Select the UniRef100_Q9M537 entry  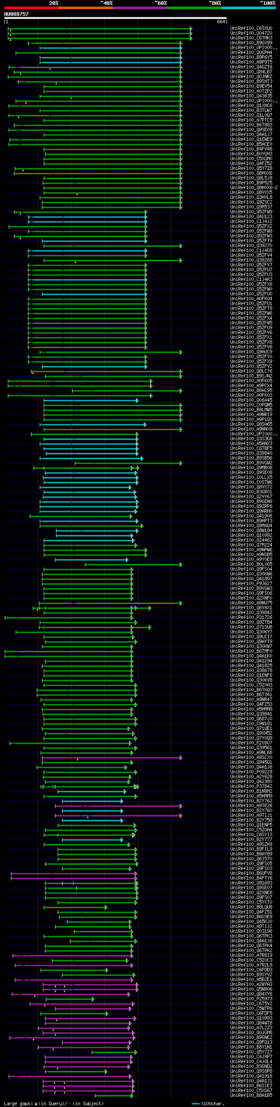tap(251, 207)
